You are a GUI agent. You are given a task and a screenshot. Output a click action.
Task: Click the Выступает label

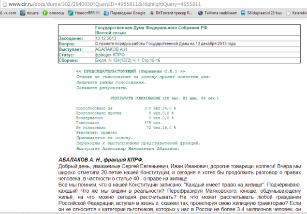click(71, 49)
